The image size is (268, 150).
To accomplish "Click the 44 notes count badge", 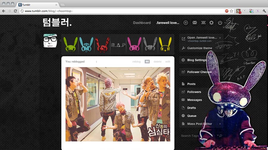I will pyautogui.click(x=147, y=61).
